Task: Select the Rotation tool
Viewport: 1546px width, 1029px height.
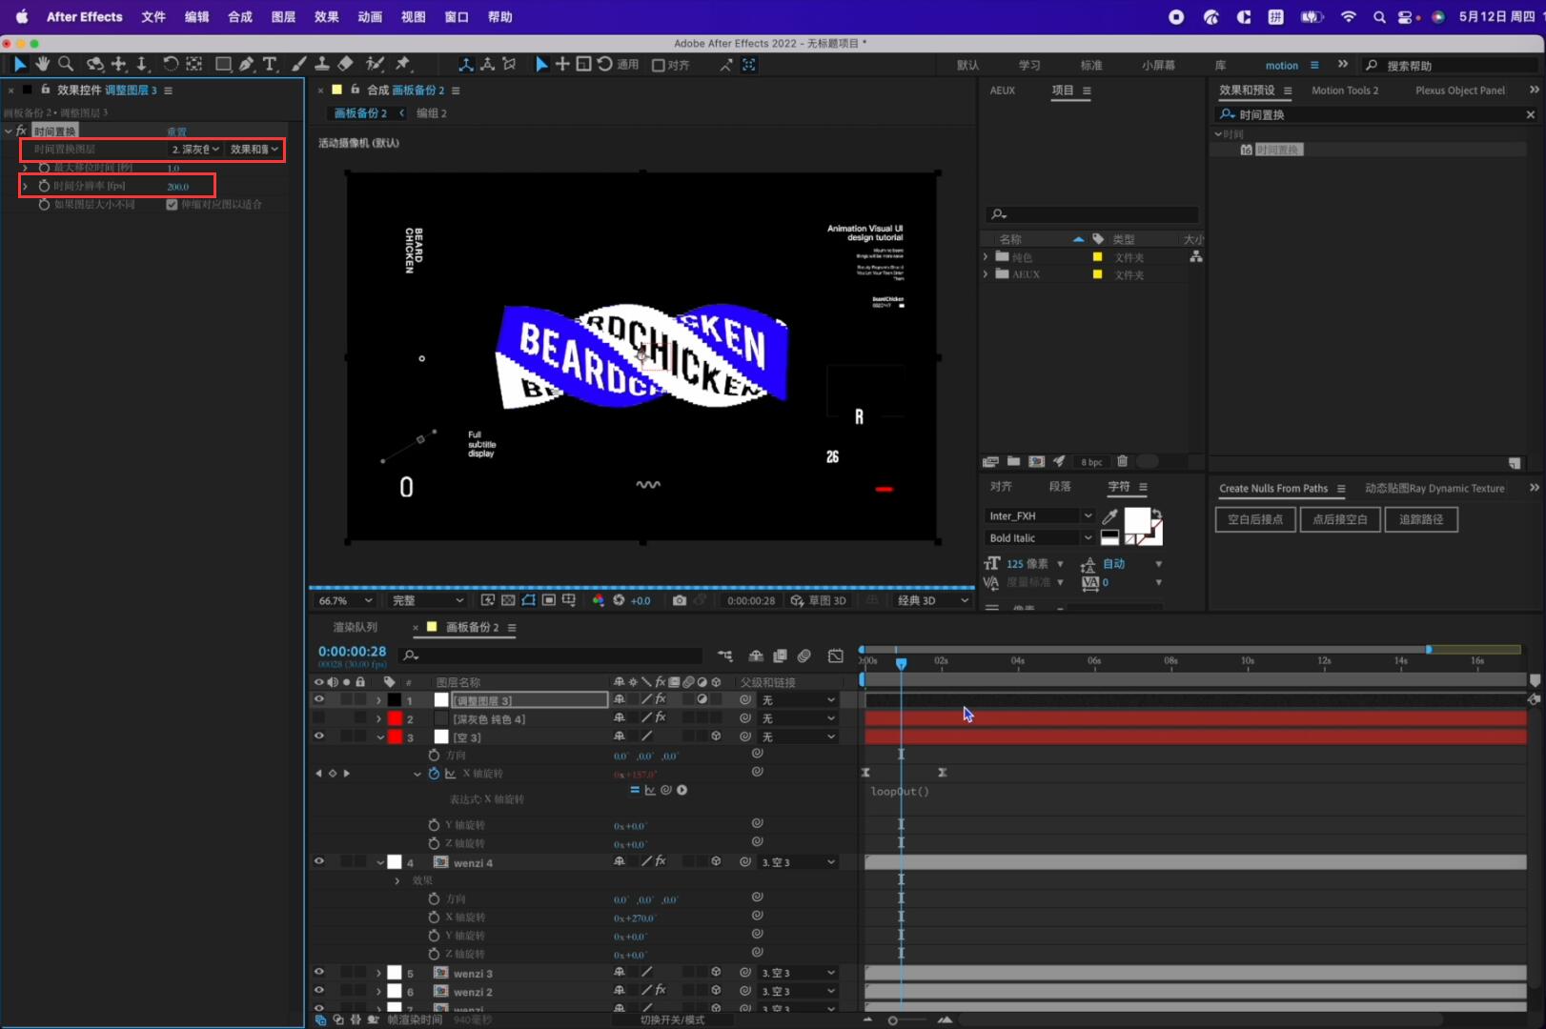Action: [170, 64]
